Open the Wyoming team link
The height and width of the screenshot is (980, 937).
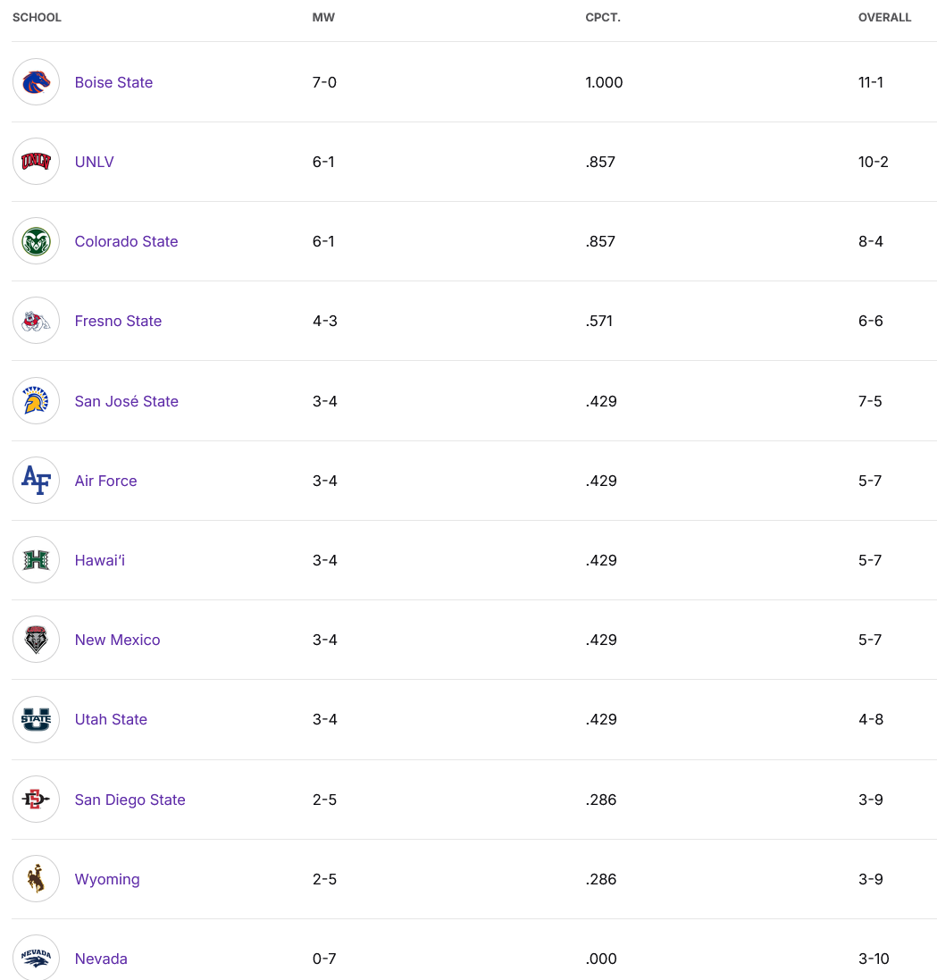107,879
